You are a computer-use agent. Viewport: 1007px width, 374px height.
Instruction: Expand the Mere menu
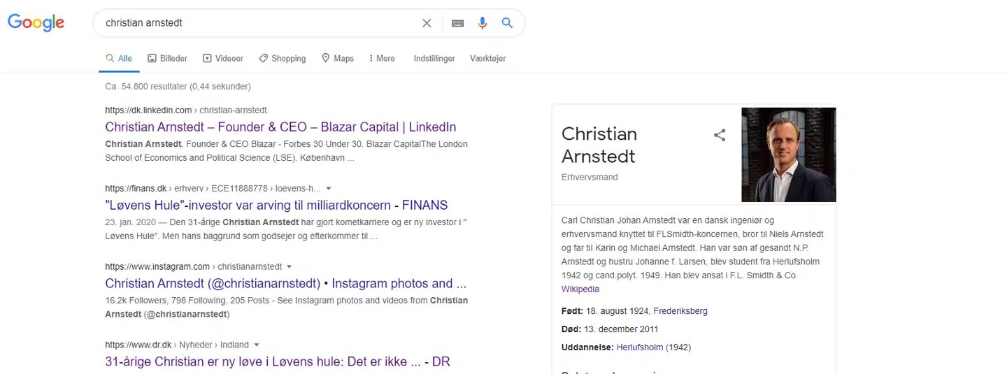(x=381, y=59)
